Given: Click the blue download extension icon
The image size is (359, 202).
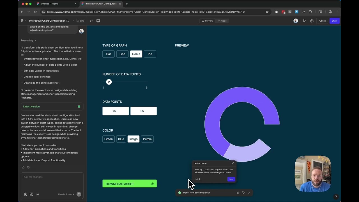Looking at the screenshot, I should click(297, 12).
